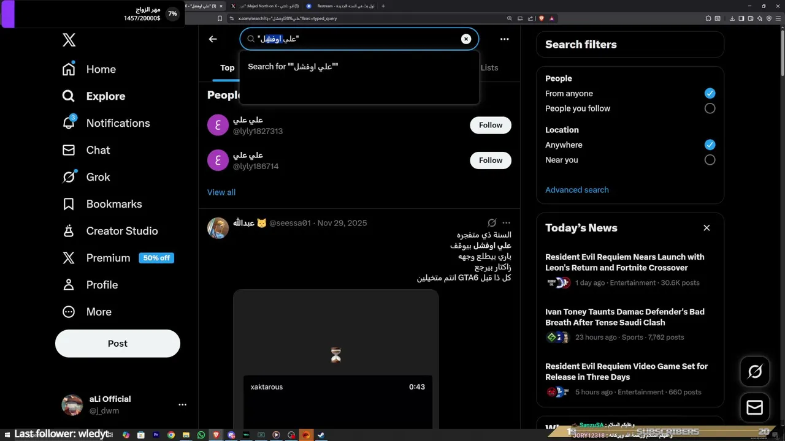Select the Near you location option
This screenshot has width=785, height=441.
pyautogui.click(x=710, y=160)
